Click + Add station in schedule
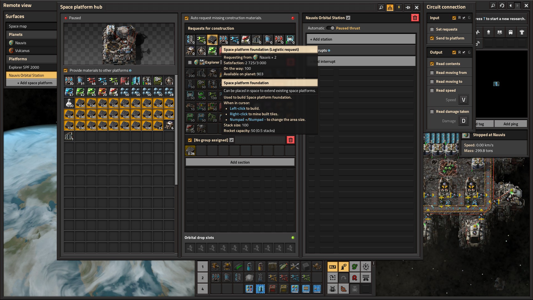Screen dimensions: 533x300 point(361,39)
